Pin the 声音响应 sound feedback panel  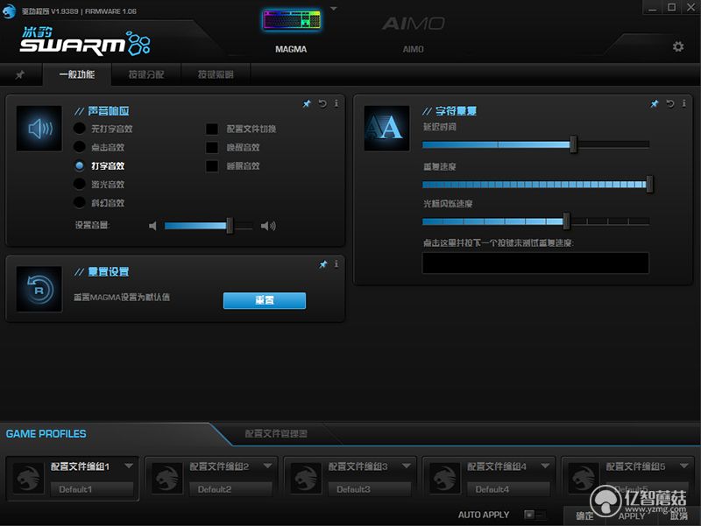[307, 103]
